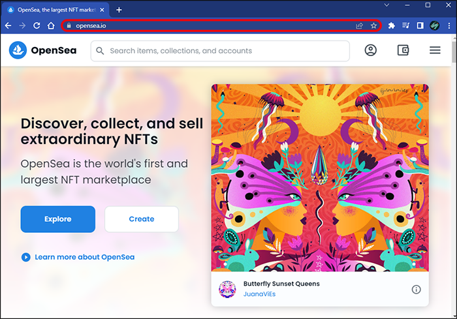Open the account profile icon
Viewport: 457px width, 319px height.
pyautogui.click(x=371, y=50)
